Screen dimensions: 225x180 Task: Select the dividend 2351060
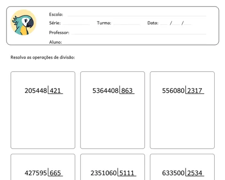(x=104, y=173)
